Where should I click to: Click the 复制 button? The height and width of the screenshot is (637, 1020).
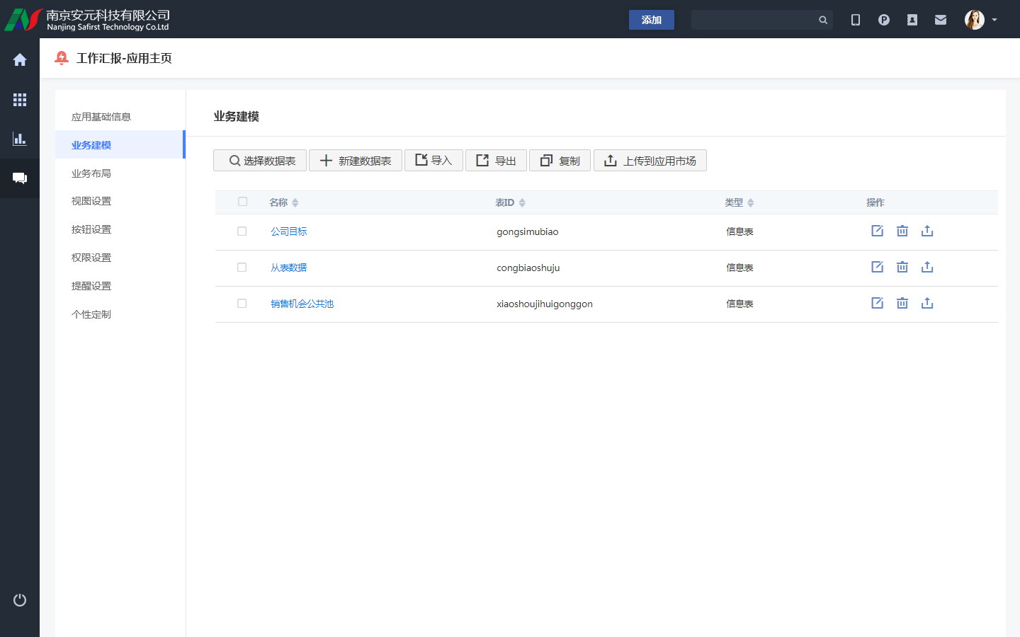[x=560, y=161]
